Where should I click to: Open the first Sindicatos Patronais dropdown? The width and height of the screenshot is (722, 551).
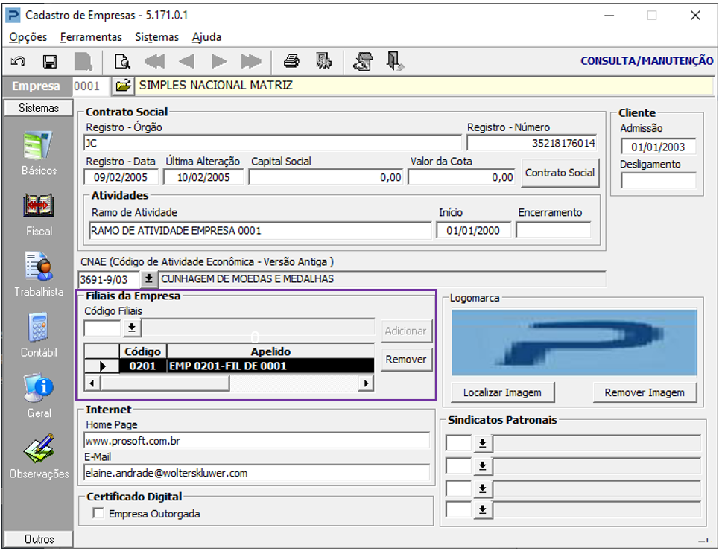click(483, 443)
